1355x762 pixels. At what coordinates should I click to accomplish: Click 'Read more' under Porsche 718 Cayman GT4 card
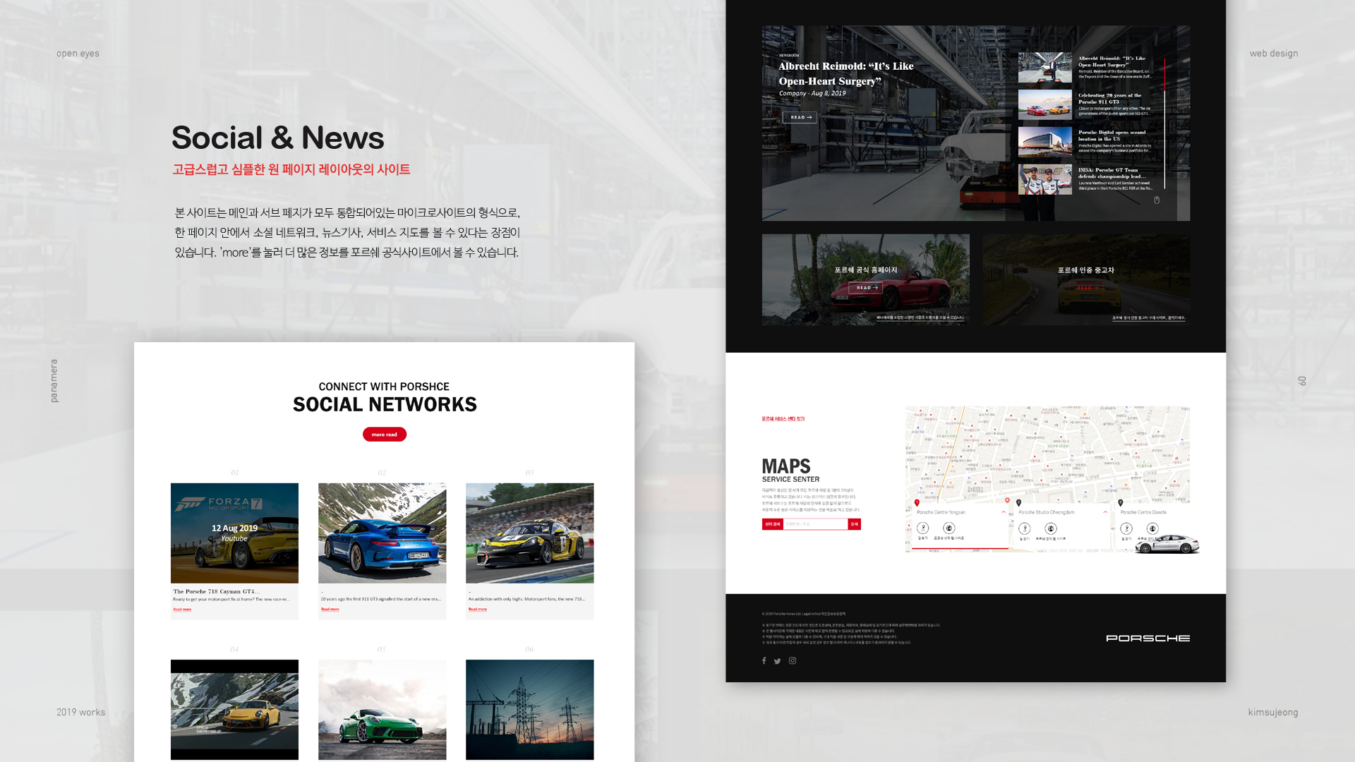(x=182, y=610)
